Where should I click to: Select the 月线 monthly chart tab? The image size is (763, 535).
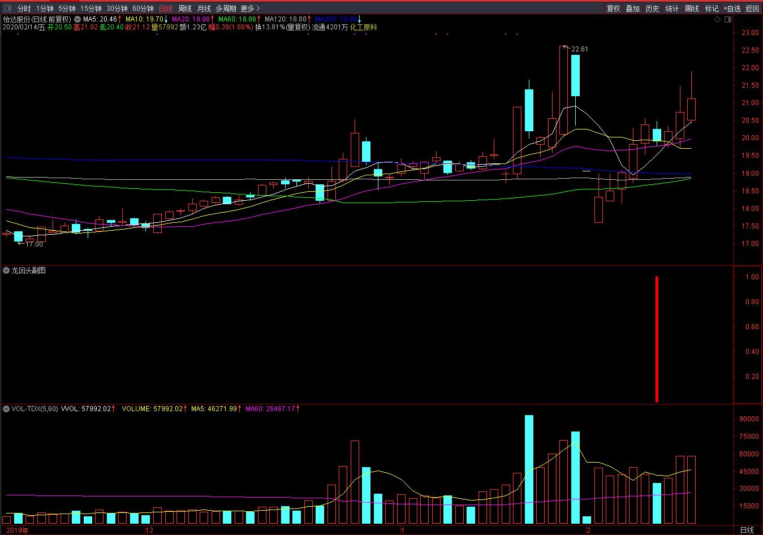point(204,8)
